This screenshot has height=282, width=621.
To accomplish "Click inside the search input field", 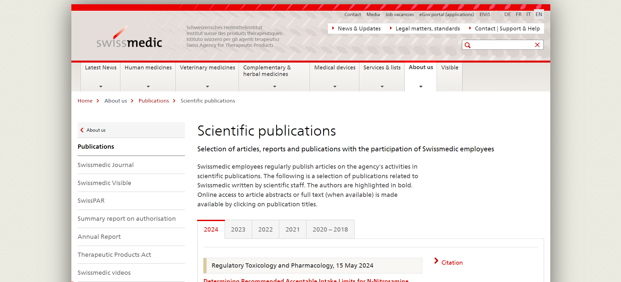I will coord(502,45).
